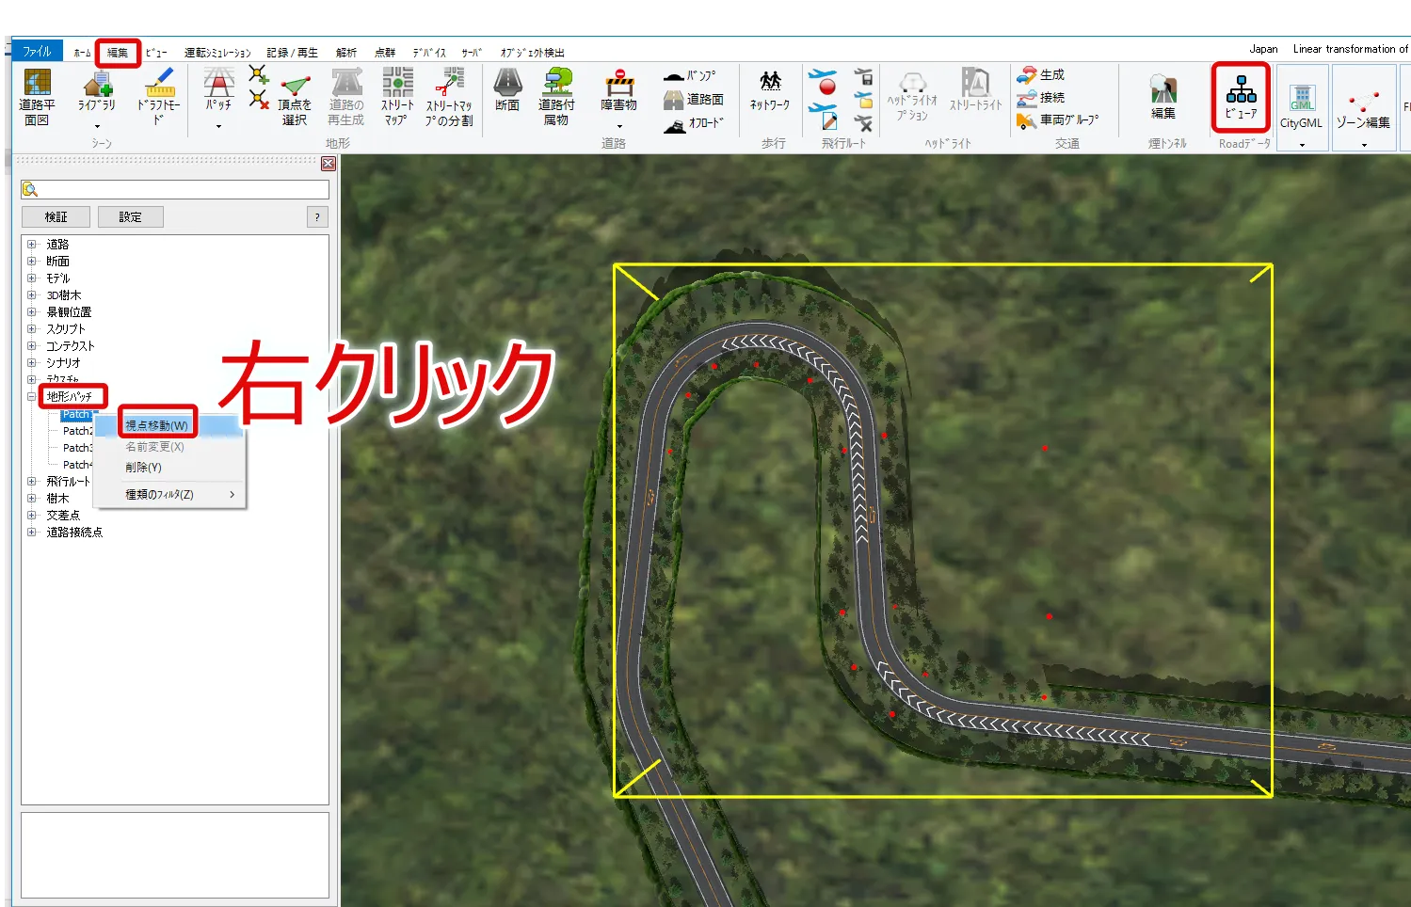The width and height of the screenshot is (1411, 907).
Task: Select Patch2 in the tree
Action: click(77, 431)
